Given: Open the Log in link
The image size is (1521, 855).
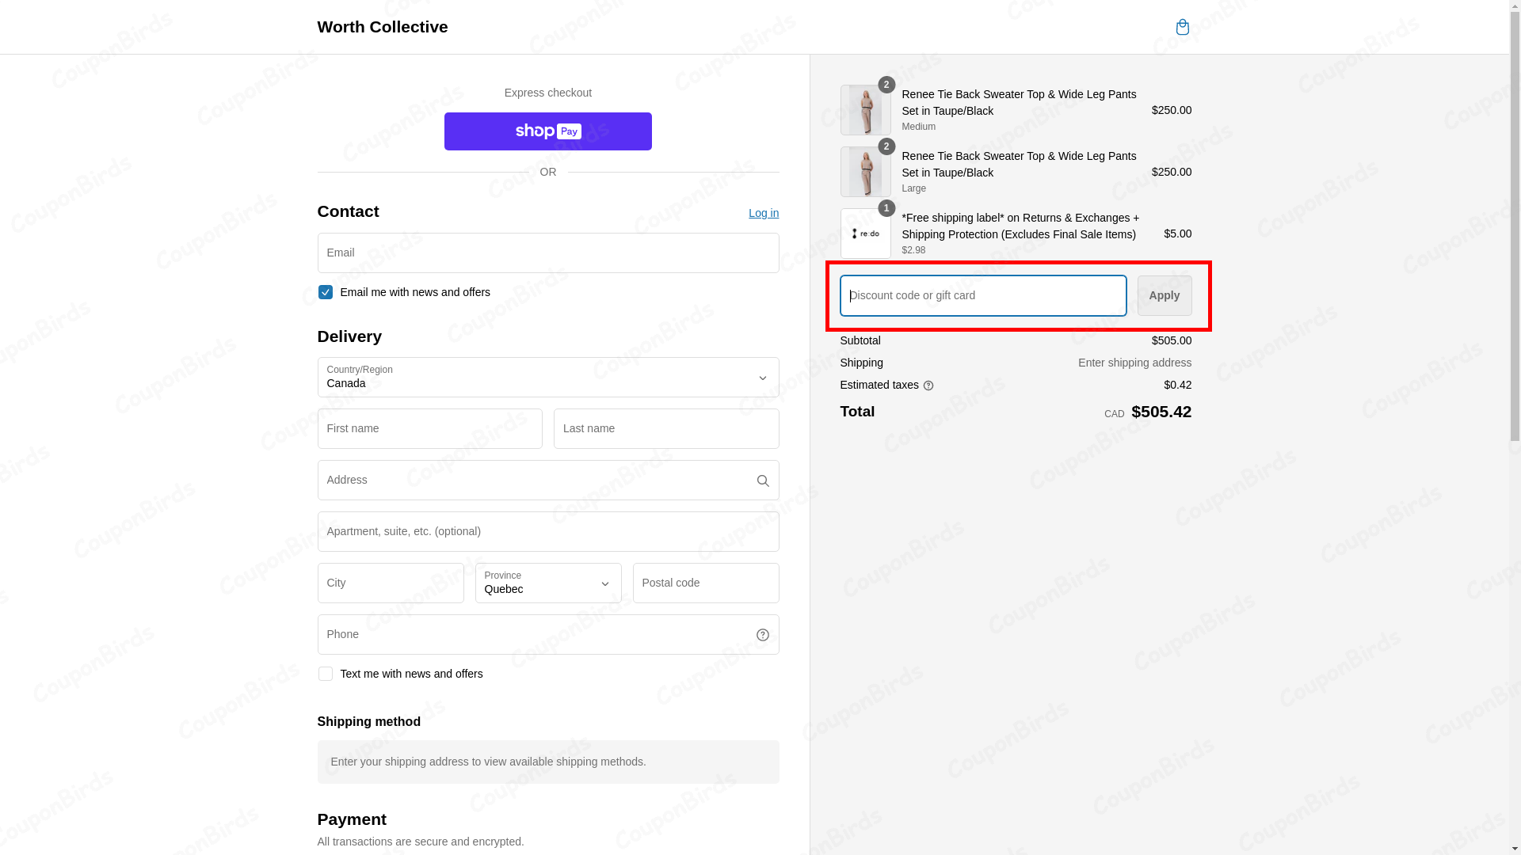Looking at the screenshot, I should 763,213.
